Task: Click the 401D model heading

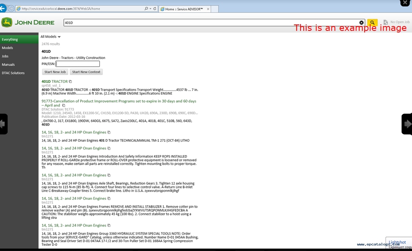Action: [x=46, y=51]
